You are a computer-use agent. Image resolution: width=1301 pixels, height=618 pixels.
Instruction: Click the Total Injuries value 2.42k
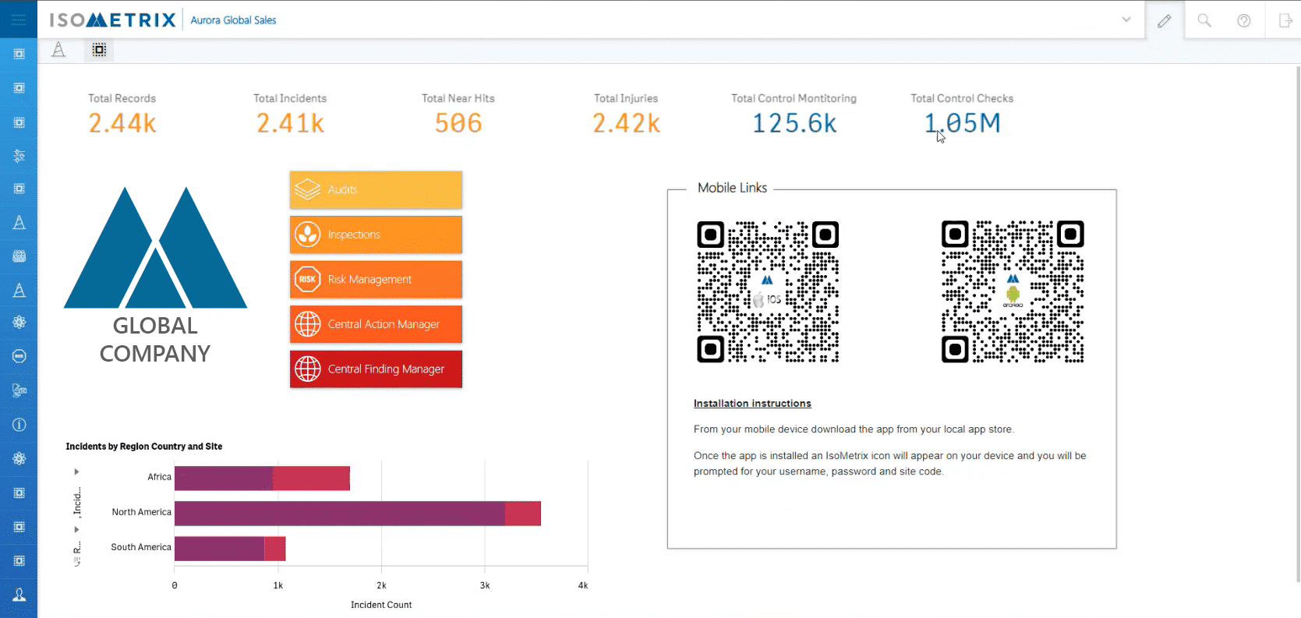click(626, 123)
